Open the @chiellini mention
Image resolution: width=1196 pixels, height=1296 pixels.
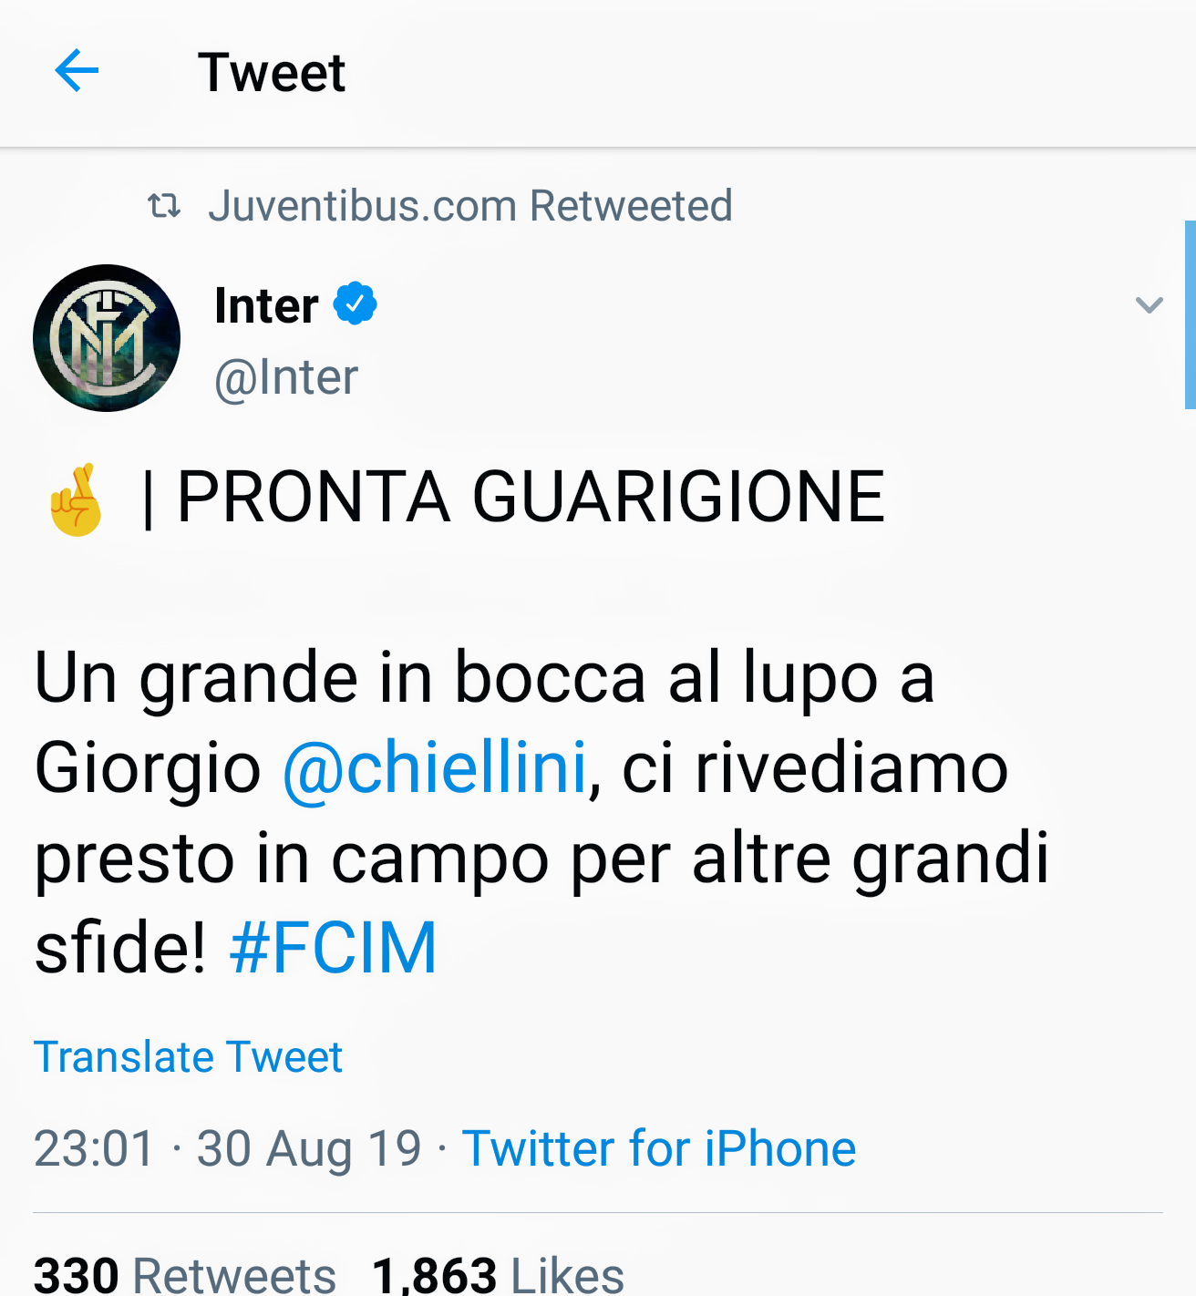pos(434,767)
